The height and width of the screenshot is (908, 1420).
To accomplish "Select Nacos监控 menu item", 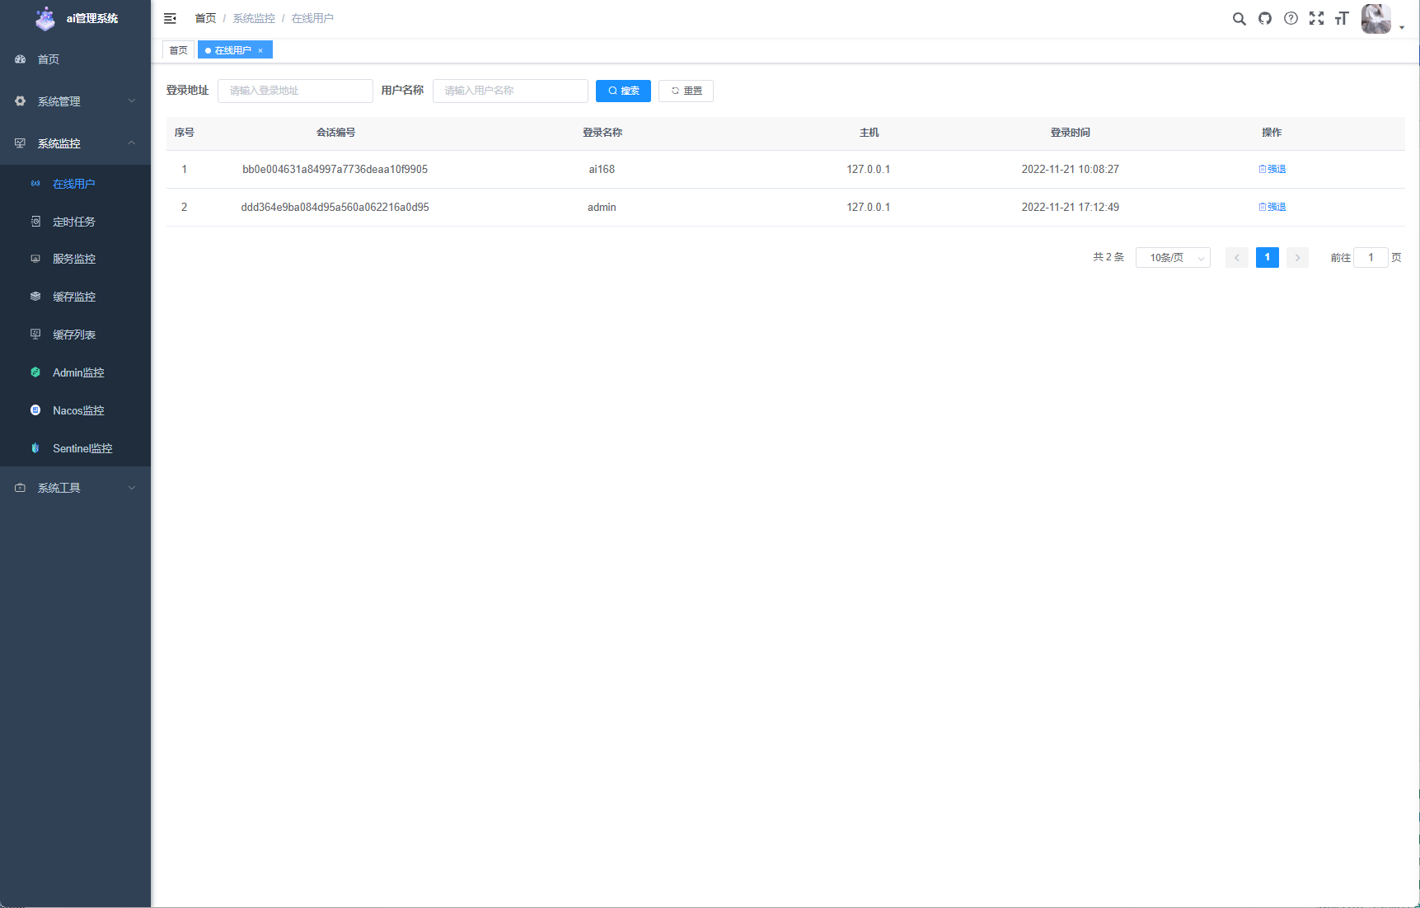I will pos(75,410).
